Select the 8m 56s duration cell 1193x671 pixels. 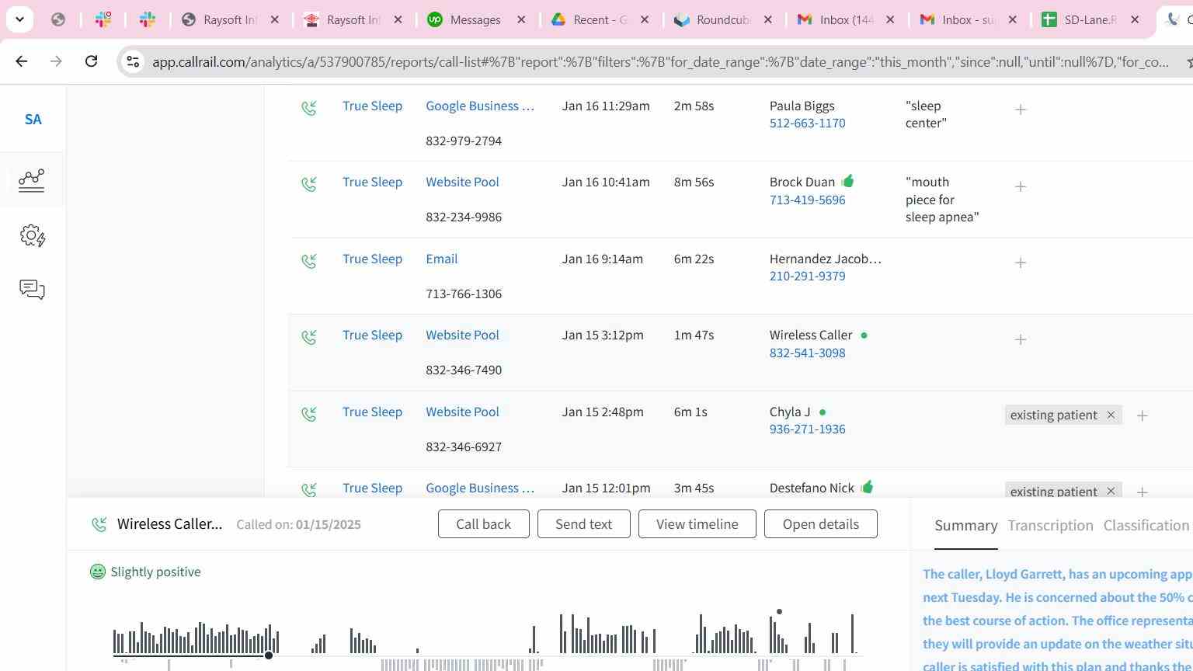(694, 182)
